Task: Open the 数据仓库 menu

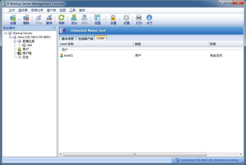Action: coord(37,10)
